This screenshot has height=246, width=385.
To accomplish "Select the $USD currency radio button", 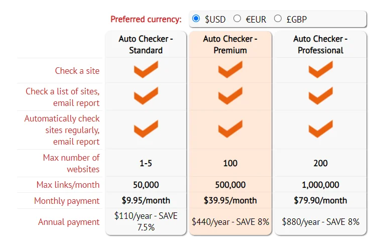I will click(196, 19).
